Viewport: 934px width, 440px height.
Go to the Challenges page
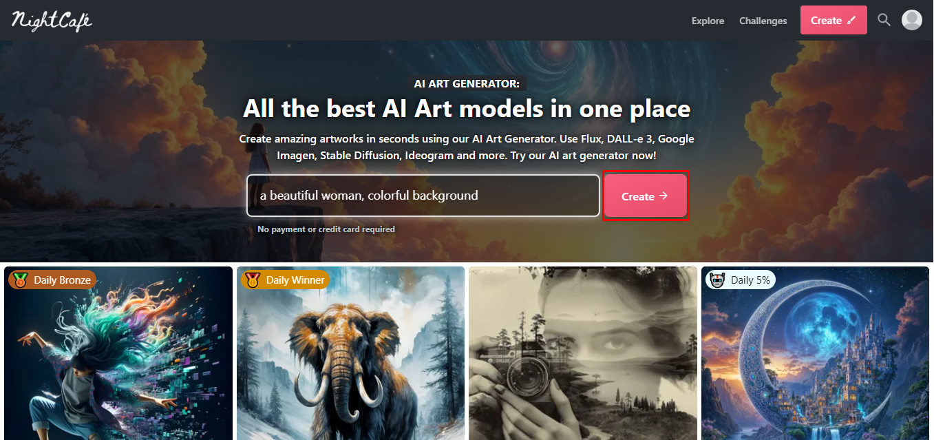click(x=763, y=21)
